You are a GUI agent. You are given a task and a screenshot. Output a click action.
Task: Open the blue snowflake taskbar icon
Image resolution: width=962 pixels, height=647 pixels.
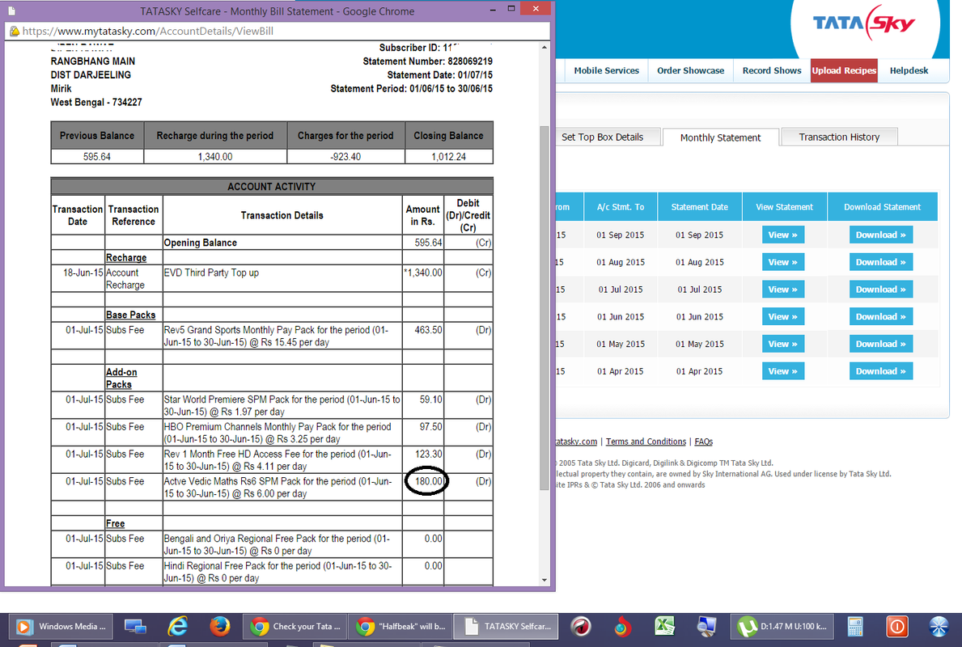[x=939, y=626]
